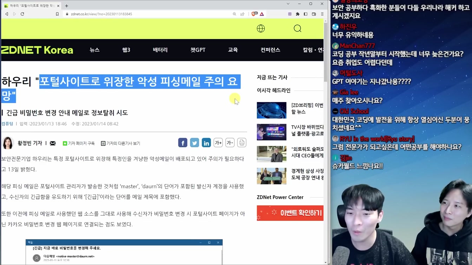Share article on LinkedIn
The height and width of the screenshot is (265, 472).
206,143
